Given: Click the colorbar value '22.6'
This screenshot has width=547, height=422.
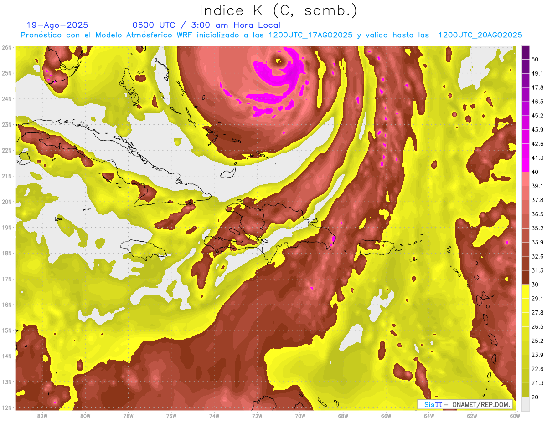Looking at the screenshot, I should point(537,369).
